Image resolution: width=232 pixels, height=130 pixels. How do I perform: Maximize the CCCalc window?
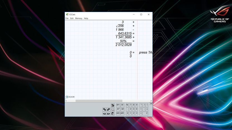click(141, 14)
